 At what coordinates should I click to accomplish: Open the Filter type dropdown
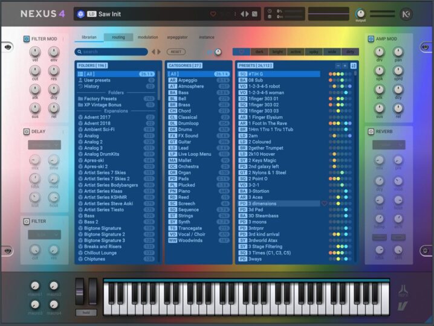point(44,234)
